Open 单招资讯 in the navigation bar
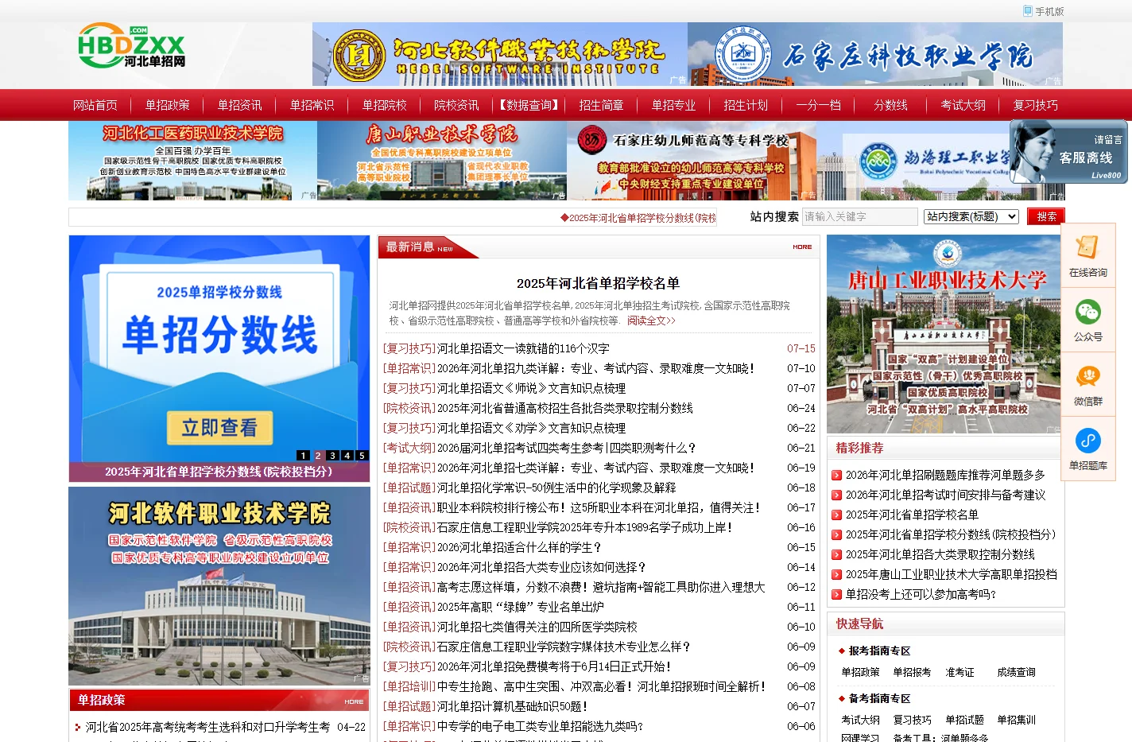Viewport: 1132px width, 742px height. tap(240, 105)
